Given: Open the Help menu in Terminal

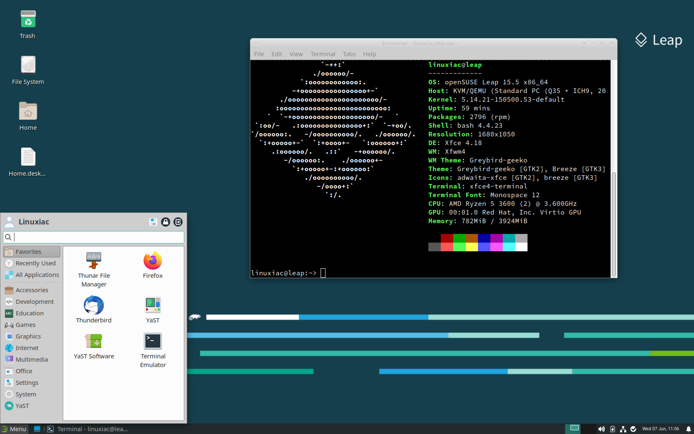Looking at the screenshot, I should click(370, 54).
